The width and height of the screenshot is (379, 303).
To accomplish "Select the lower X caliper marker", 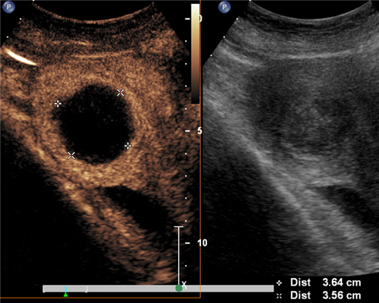I will pyautogui.click(x=71, y=155).
